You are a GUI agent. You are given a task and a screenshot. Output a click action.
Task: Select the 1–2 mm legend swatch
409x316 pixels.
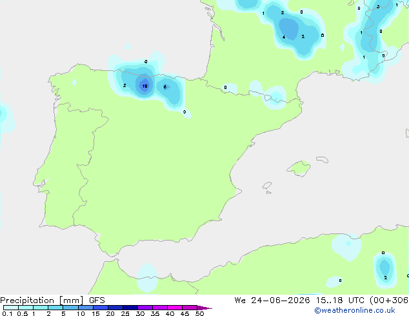tap(41, 308)
